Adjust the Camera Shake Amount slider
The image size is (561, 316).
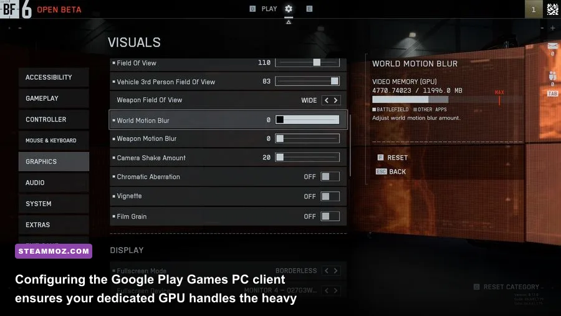(307, 157)
